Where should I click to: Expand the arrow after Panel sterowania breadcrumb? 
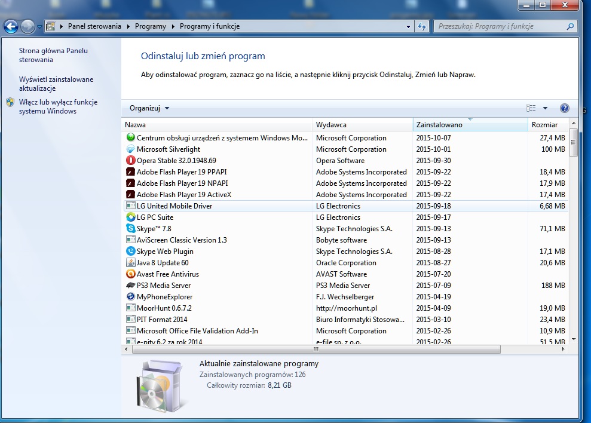pos(128,26)
